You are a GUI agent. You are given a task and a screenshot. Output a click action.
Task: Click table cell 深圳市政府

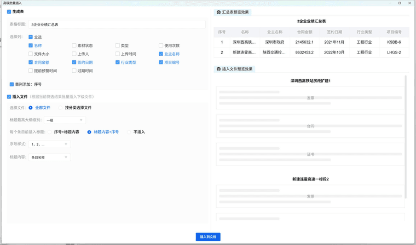pos(275,42)
